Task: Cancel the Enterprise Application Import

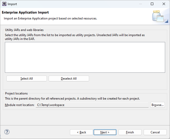Action: point(155,132)
